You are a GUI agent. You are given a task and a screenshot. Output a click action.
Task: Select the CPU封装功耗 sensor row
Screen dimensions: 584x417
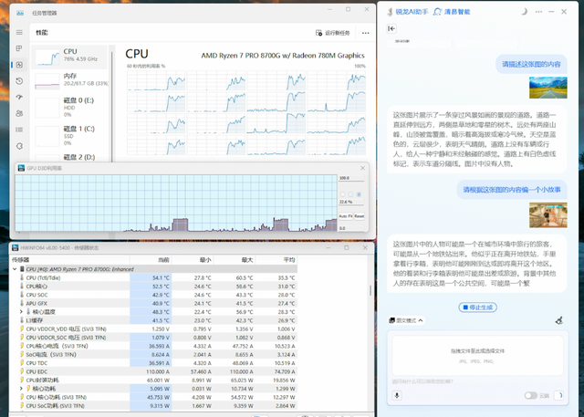(x=154, y=381)
